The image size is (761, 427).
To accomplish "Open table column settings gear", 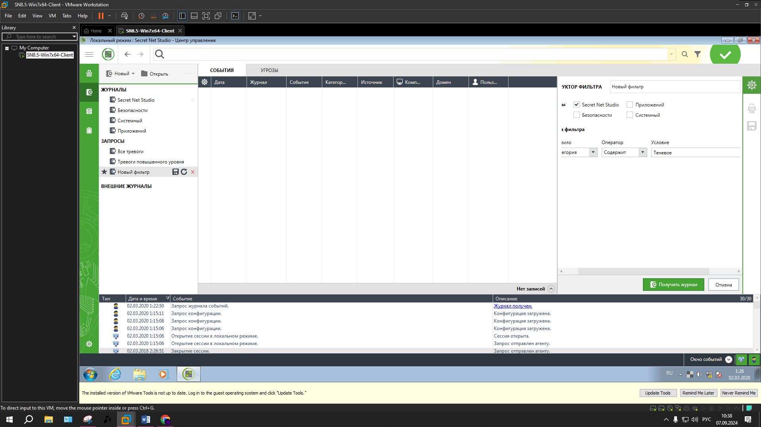I will click(x=205, y=82).
